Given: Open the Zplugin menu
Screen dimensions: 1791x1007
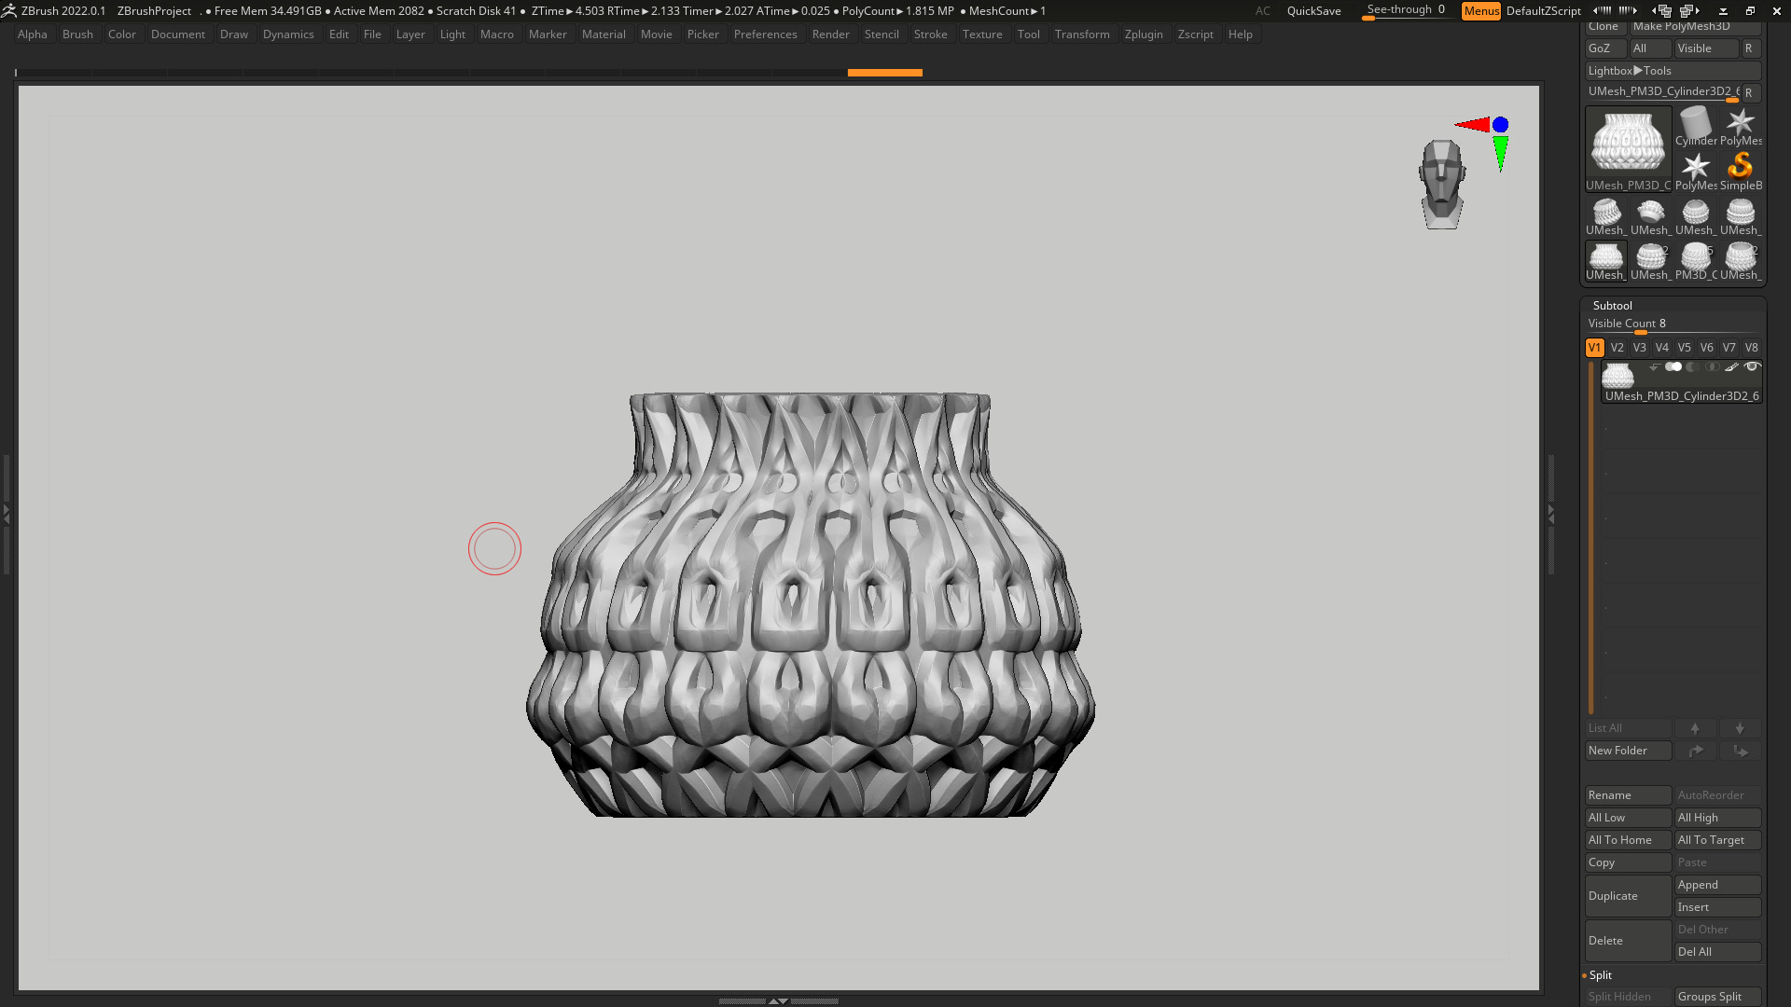Looking at the screenshot, I should pyautogui.click(x=1144, y=34).
